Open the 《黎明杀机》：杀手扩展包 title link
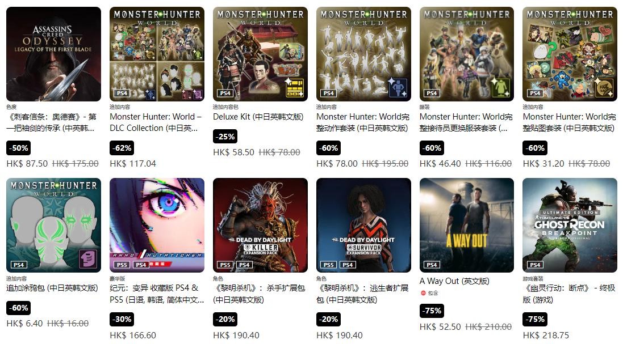 click(258, 294)
